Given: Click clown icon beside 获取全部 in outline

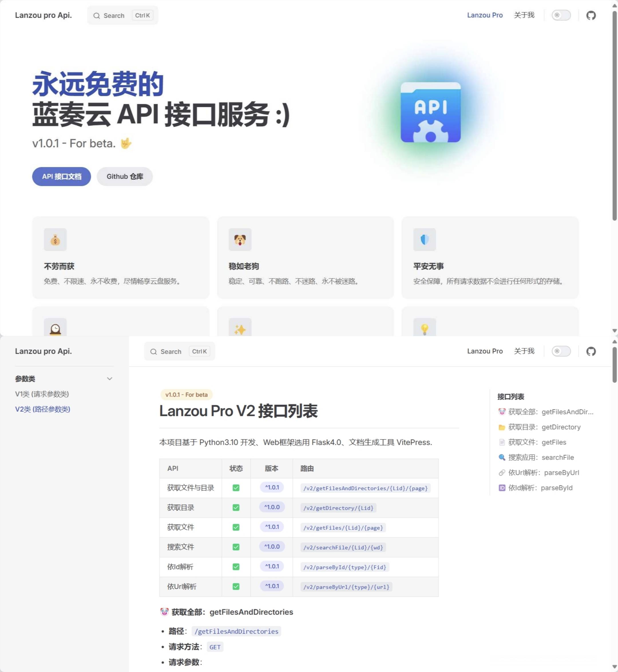Looking at the screenshot, I should 502,412.
